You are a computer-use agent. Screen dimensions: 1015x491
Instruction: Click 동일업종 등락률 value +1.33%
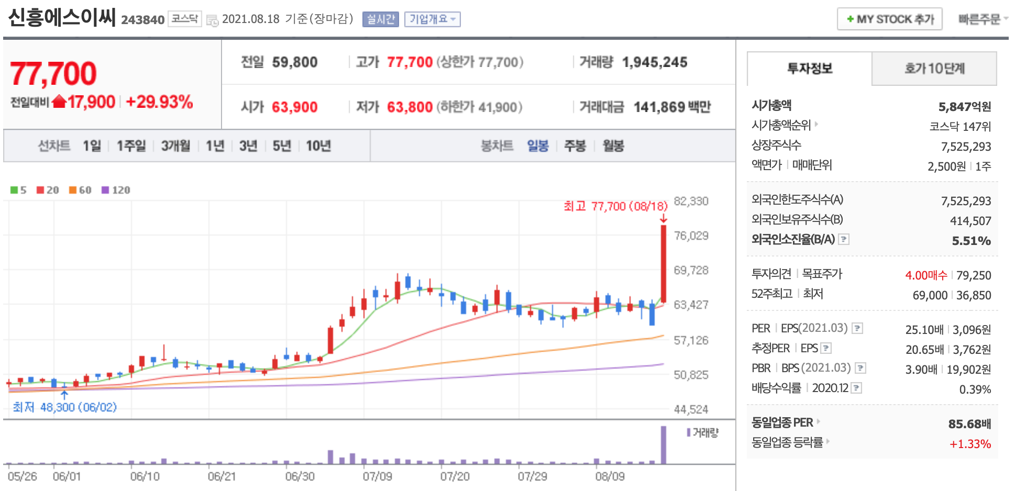(x=970, y=444)
